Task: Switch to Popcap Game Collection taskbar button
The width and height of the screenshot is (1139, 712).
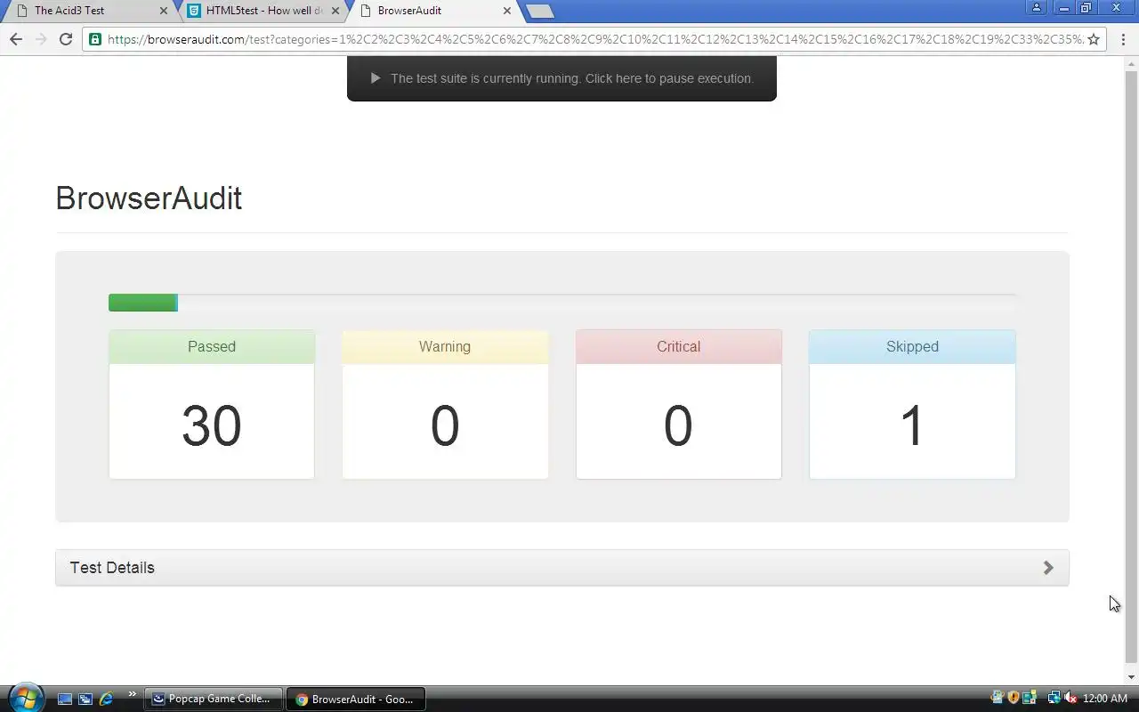Action: [x=214, y=700]
